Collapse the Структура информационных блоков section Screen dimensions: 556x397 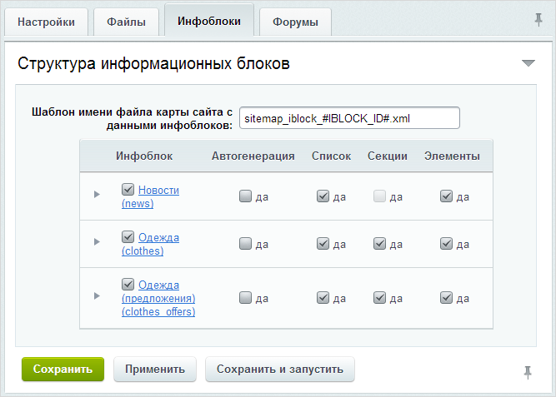[x=528, y=63]
